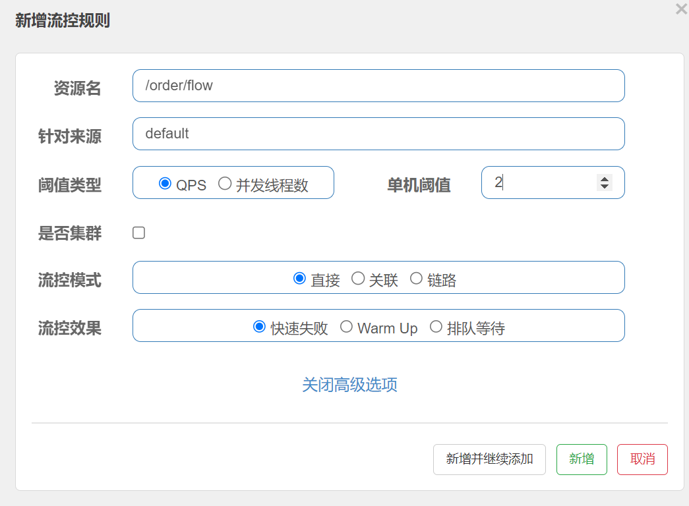Increment 单机阈值 using the up stepper arrow
689x506 pixels.
coord(605,179)
